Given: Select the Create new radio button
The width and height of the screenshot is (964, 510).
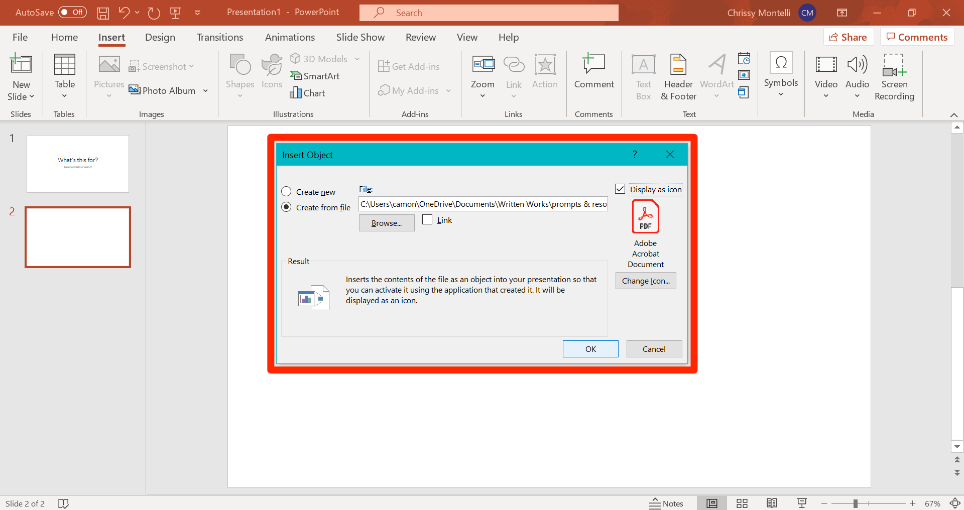Looking at the screenshot, I should pyautogui.click(x=286, y=192).
